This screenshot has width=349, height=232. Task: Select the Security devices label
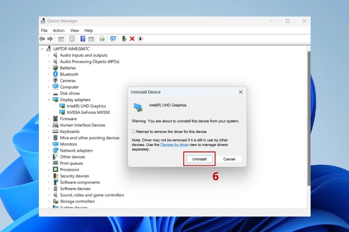click(74, 176)
